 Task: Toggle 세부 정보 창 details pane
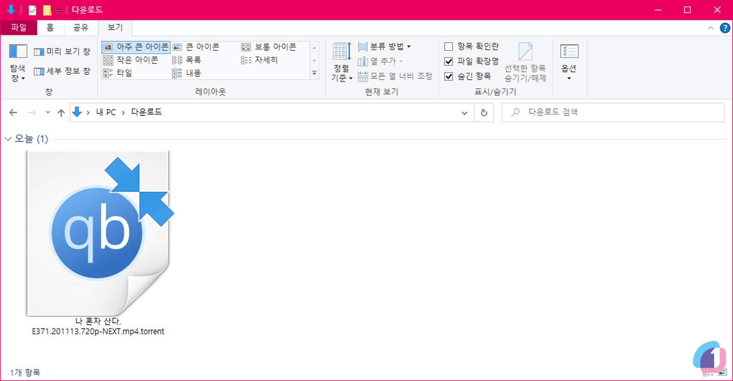pos(62,71)
